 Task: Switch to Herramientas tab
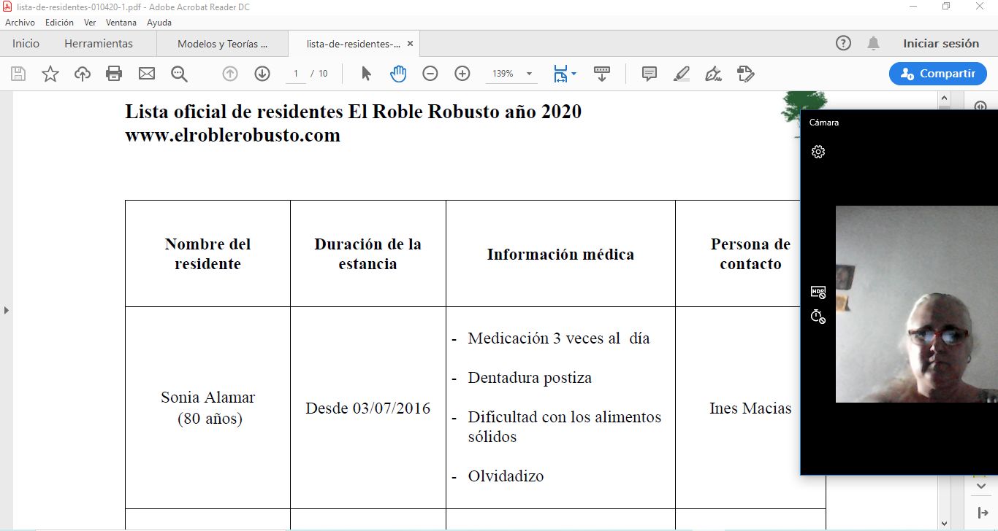coord(99,44)
